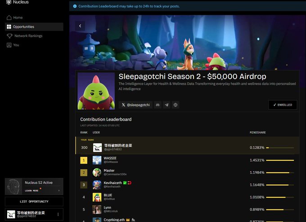Image resolution: width=306 pixels, height=222 pixels.
Task: Click the Kevihaiceth user name
Action: [112, 183]
